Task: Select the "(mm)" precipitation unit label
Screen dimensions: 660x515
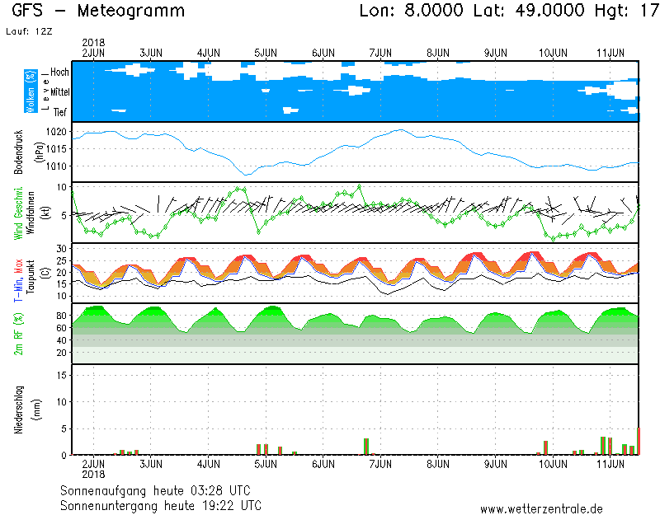Action: (38, 410)
